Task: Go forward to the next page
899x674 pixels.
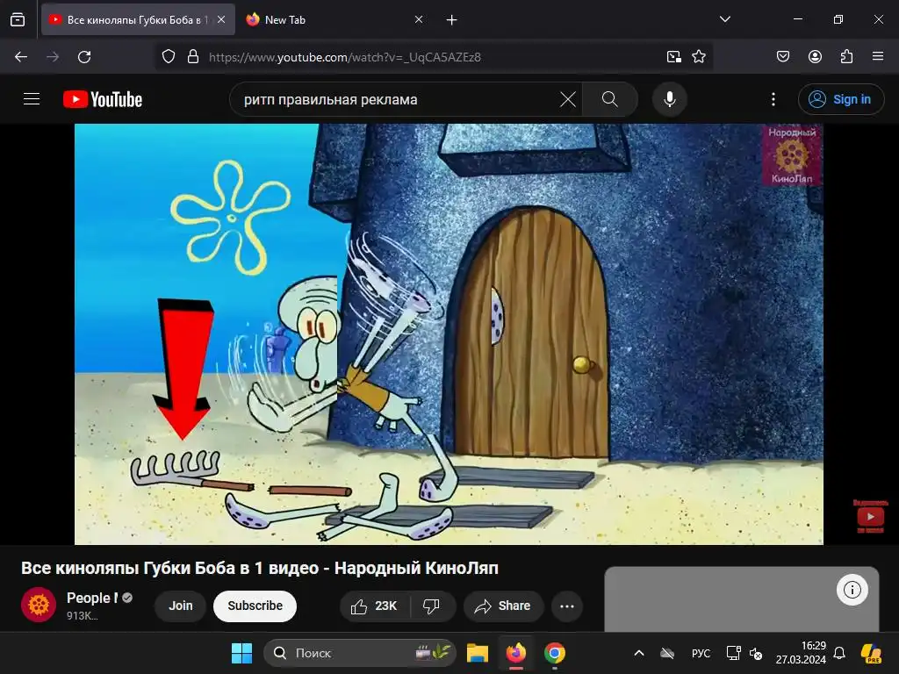Action: (53, 57)
